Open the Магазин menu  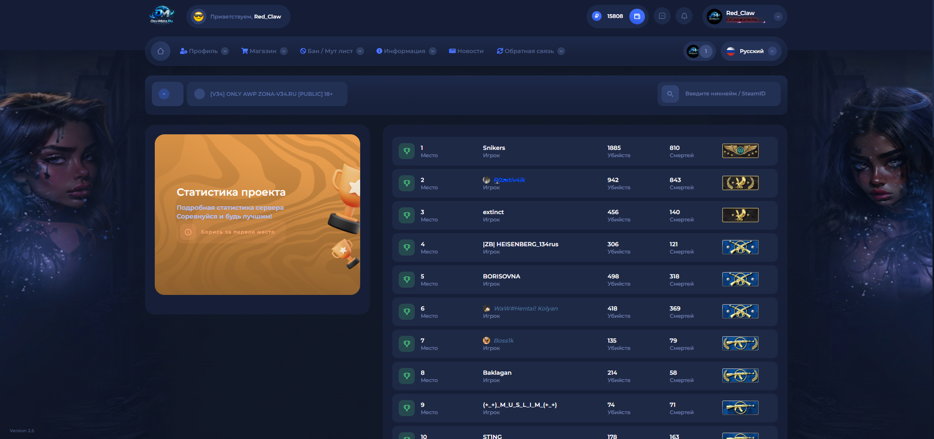(x=263, y=51)
